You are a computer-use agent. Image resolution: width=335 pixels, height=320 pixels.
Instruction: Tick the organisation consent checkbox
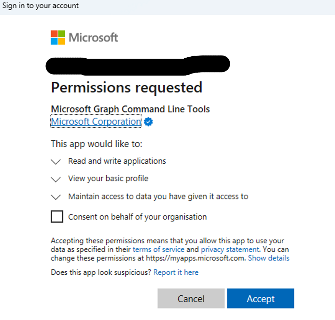coord(57,217)
